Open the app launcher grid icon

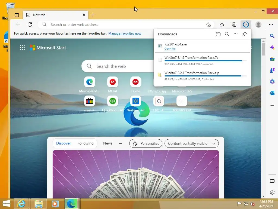click(x=22, y=48)
